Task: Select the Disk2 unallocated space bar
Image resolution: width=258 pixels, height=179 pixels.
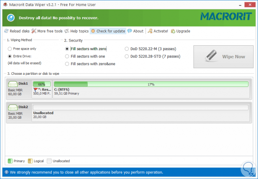Action: click(x=140, y=108)
